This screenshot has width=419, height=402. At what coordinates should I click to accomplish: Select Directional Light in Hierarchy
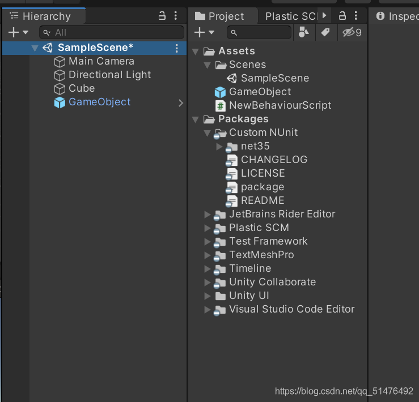(x=109, y=75)
